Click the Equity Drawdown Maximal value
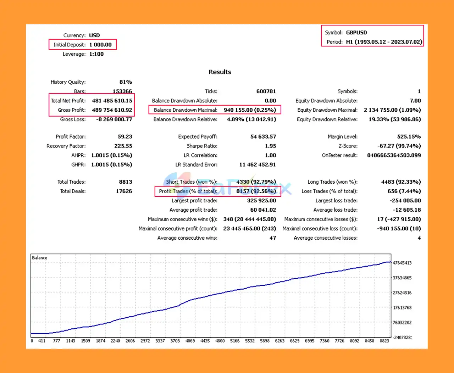The height and width of the screenshot is (373, 454). (x=392, y=110)
